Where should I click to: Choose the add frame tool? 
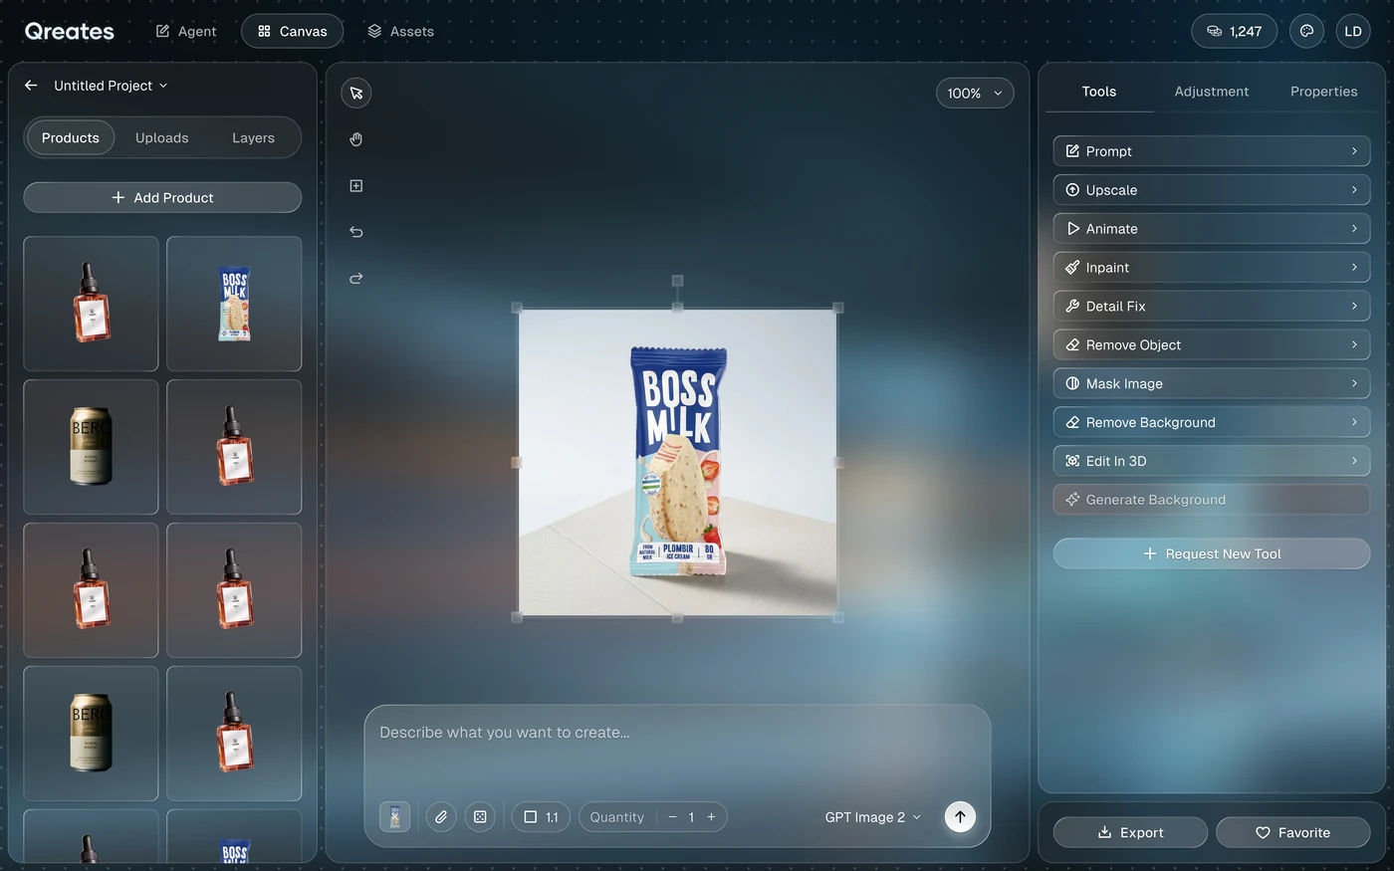tap(356, 186)
